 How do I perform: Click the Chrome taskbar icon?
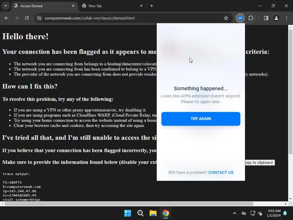(x=166, y=213)
